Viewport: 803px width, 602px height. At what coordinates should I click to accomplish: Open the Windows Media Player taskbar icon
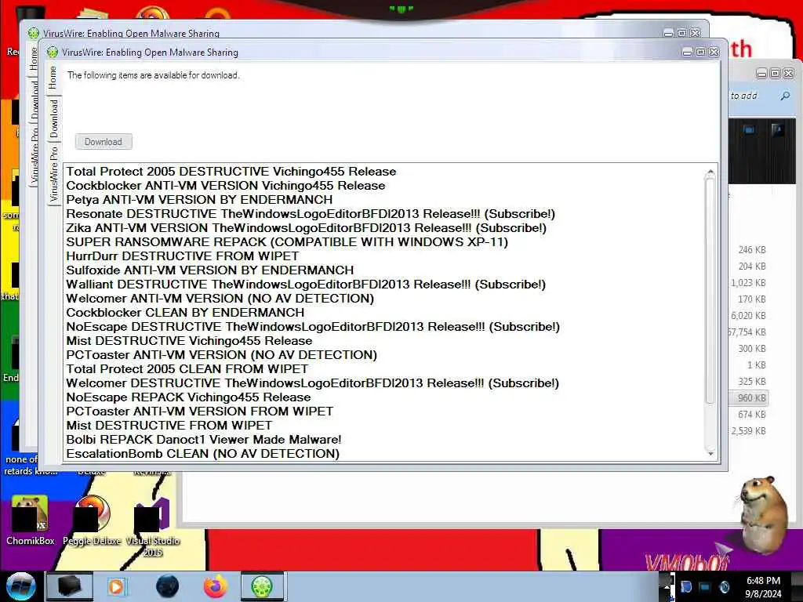coord(117,586)
